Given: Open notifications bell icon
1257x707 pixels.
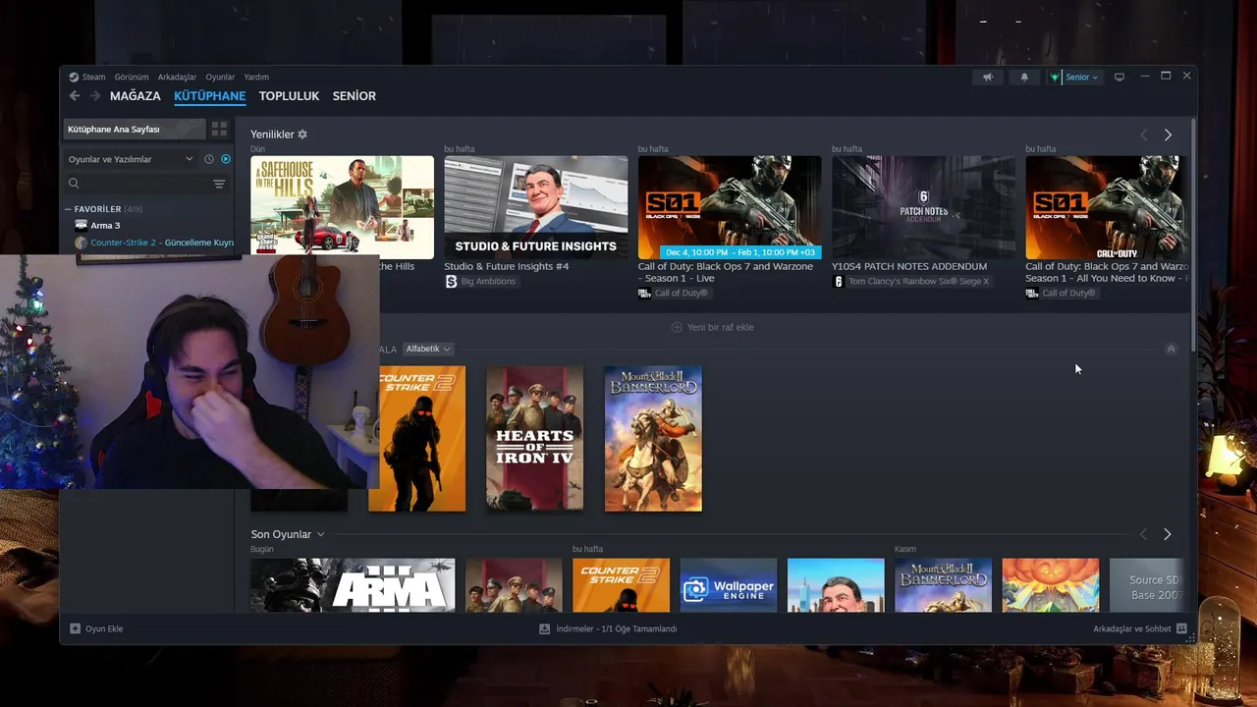Looking at the screenshot, I should click(1024, 77).
